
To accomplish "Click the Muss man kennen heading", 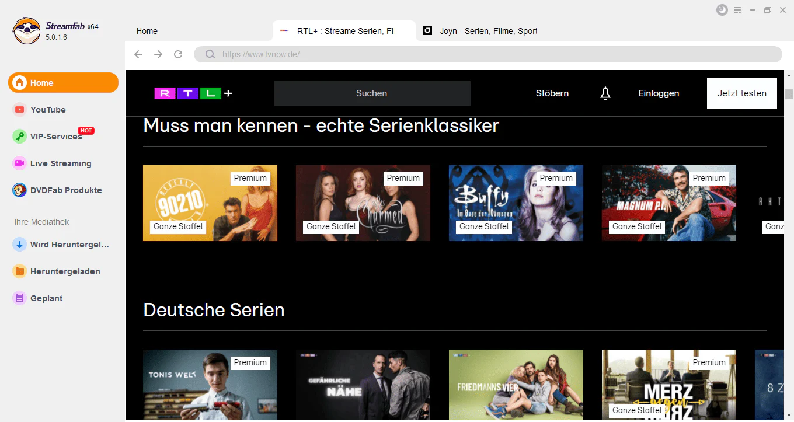I will [321, 125].
